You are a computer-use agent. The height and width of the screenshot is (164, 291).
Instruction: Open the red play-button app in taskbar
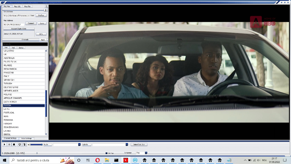tap(126, 160)
